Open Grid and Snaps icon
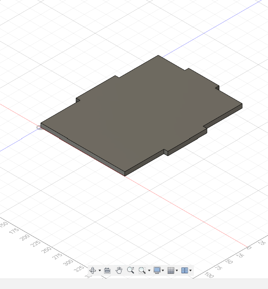Viewport: 268px width, 289px height. pos(171,270)
